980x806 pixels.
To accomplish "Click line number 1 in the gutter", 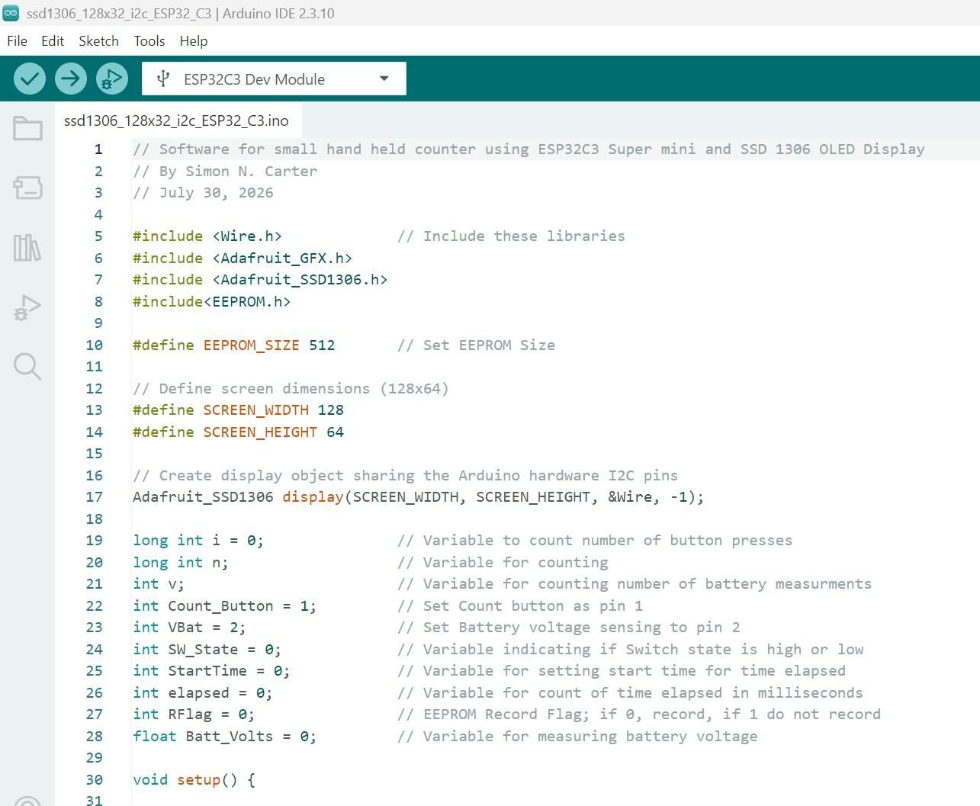I will pos(98,149).
